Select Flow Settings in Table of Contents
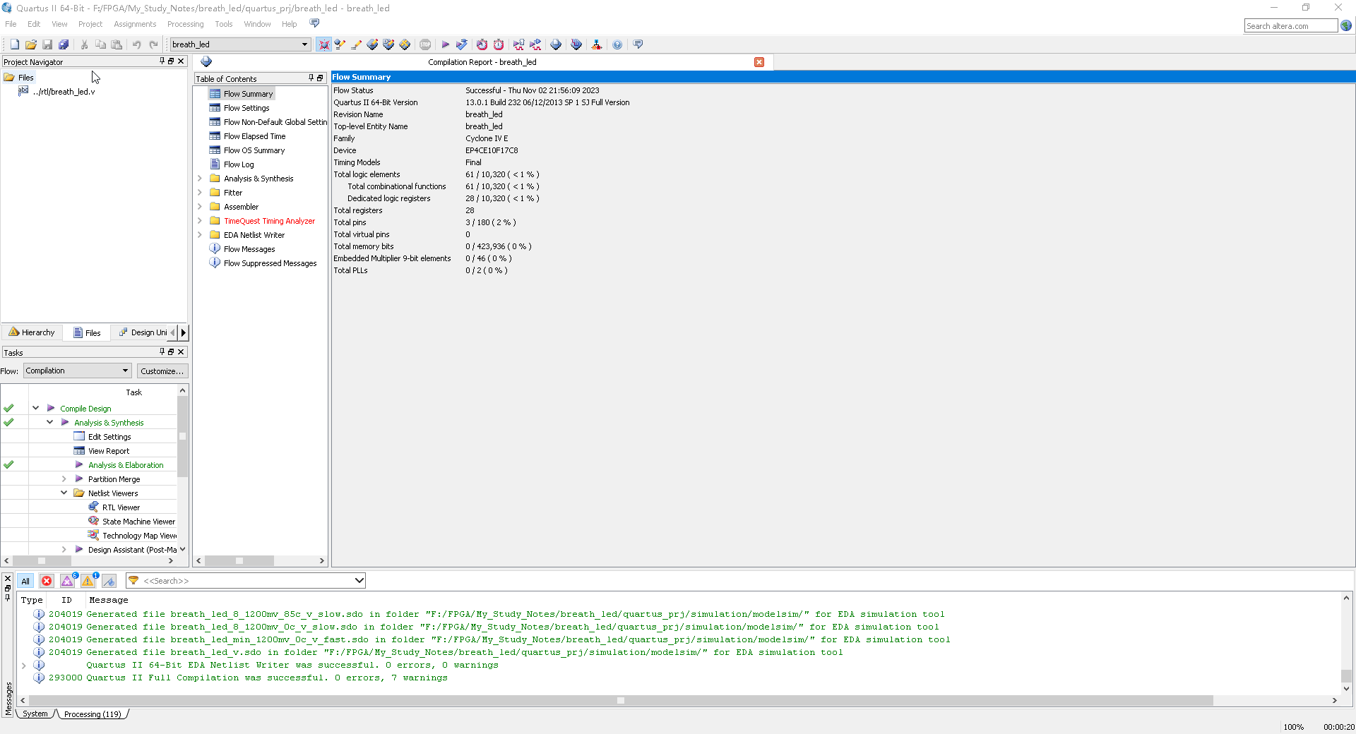Image resolution: width=1356 pixels, height=734 pixels. 246,108
